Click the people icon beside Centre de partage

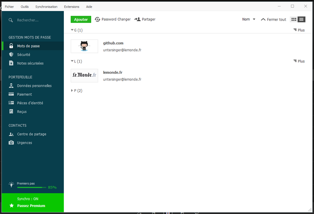(11, 134)
